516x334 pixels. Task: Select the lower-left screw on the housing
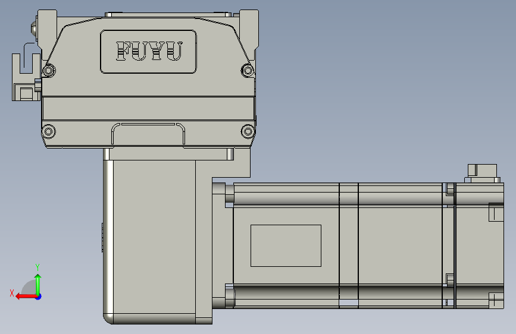(49, 131)
